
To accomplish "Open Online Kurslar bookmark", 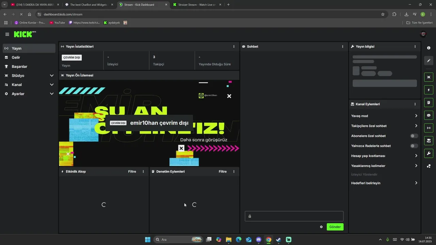I will point(30,23).
